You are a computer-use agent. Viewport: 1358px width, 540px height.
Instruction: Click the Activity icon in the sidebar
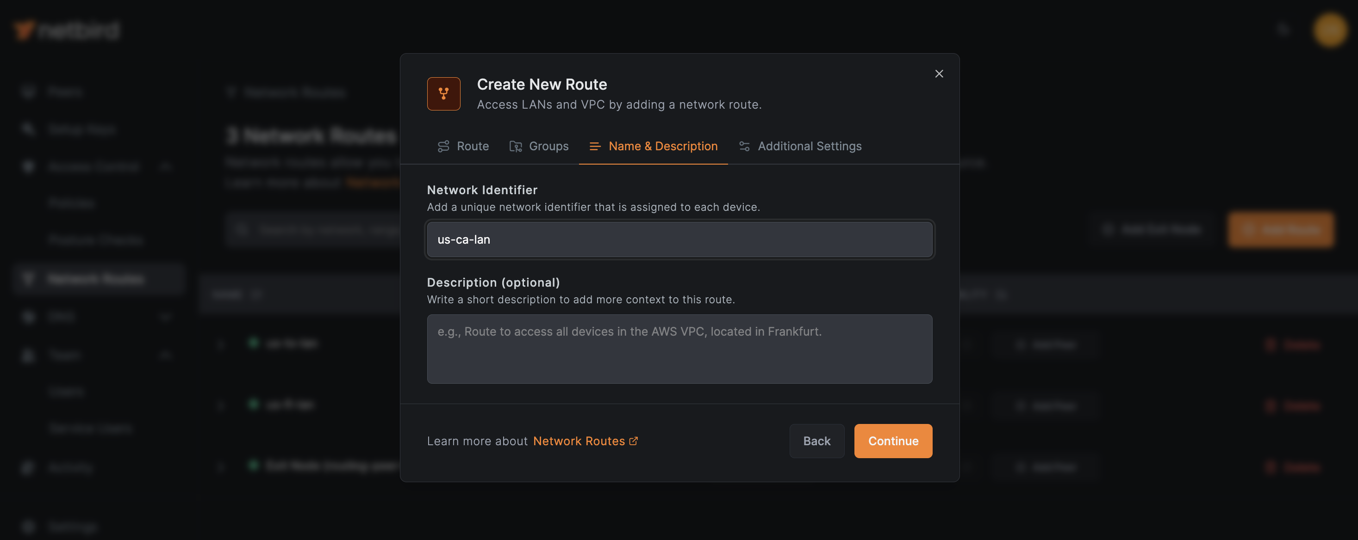coord(28,467)
